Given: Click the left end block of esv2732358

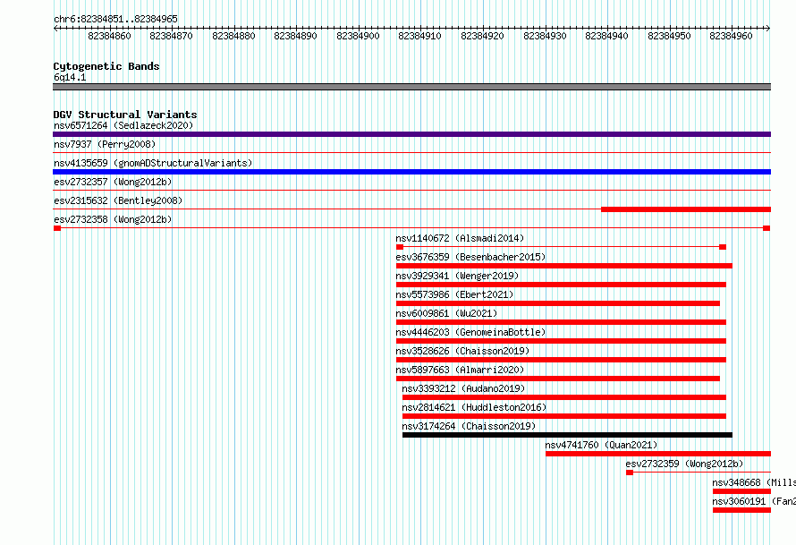Looking at the screenshot, I should 57,228.
